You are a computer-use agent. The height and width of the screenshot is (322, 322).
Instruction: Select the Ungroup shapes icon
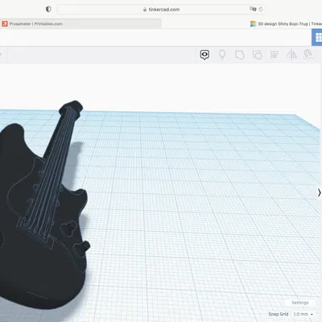point(257,55)
